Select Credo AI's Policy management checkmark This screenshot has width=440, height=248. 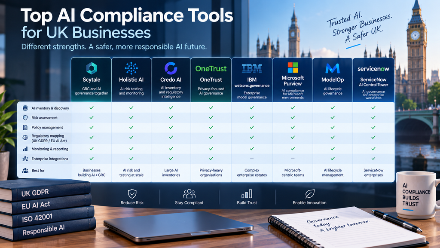[x=171, y=127]
